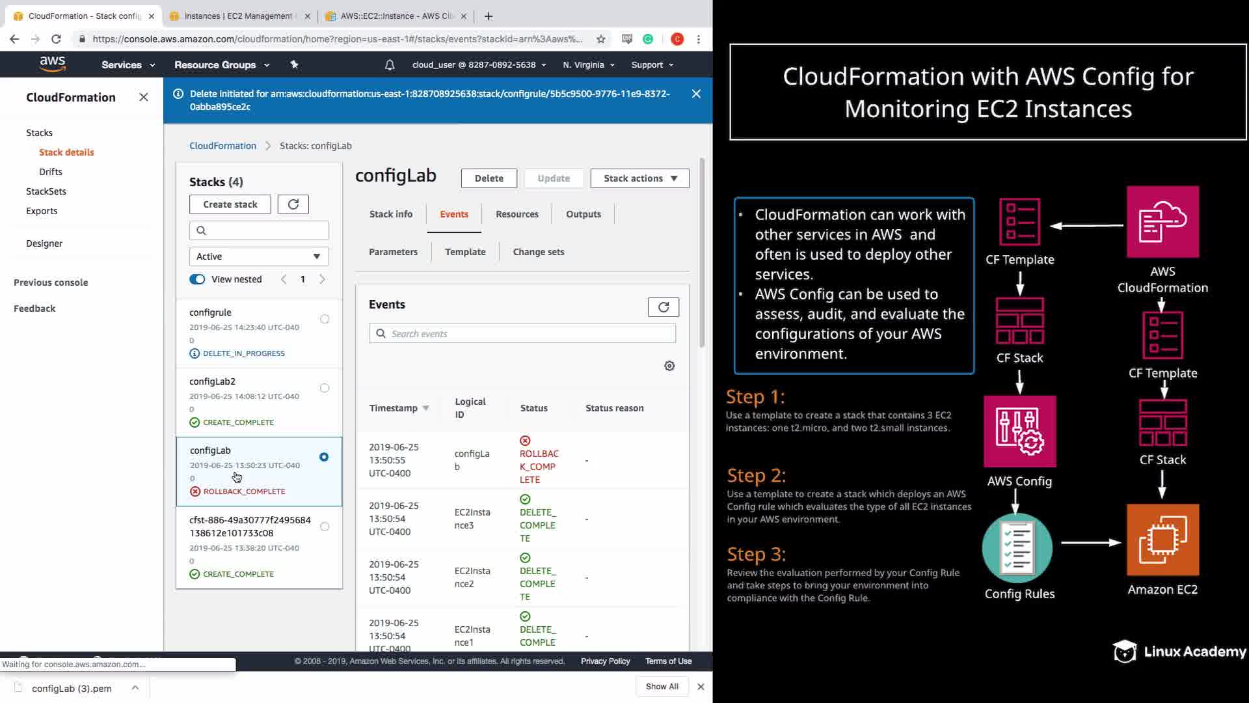
Task: Click the Delete stack button
Action: point(489,178)
